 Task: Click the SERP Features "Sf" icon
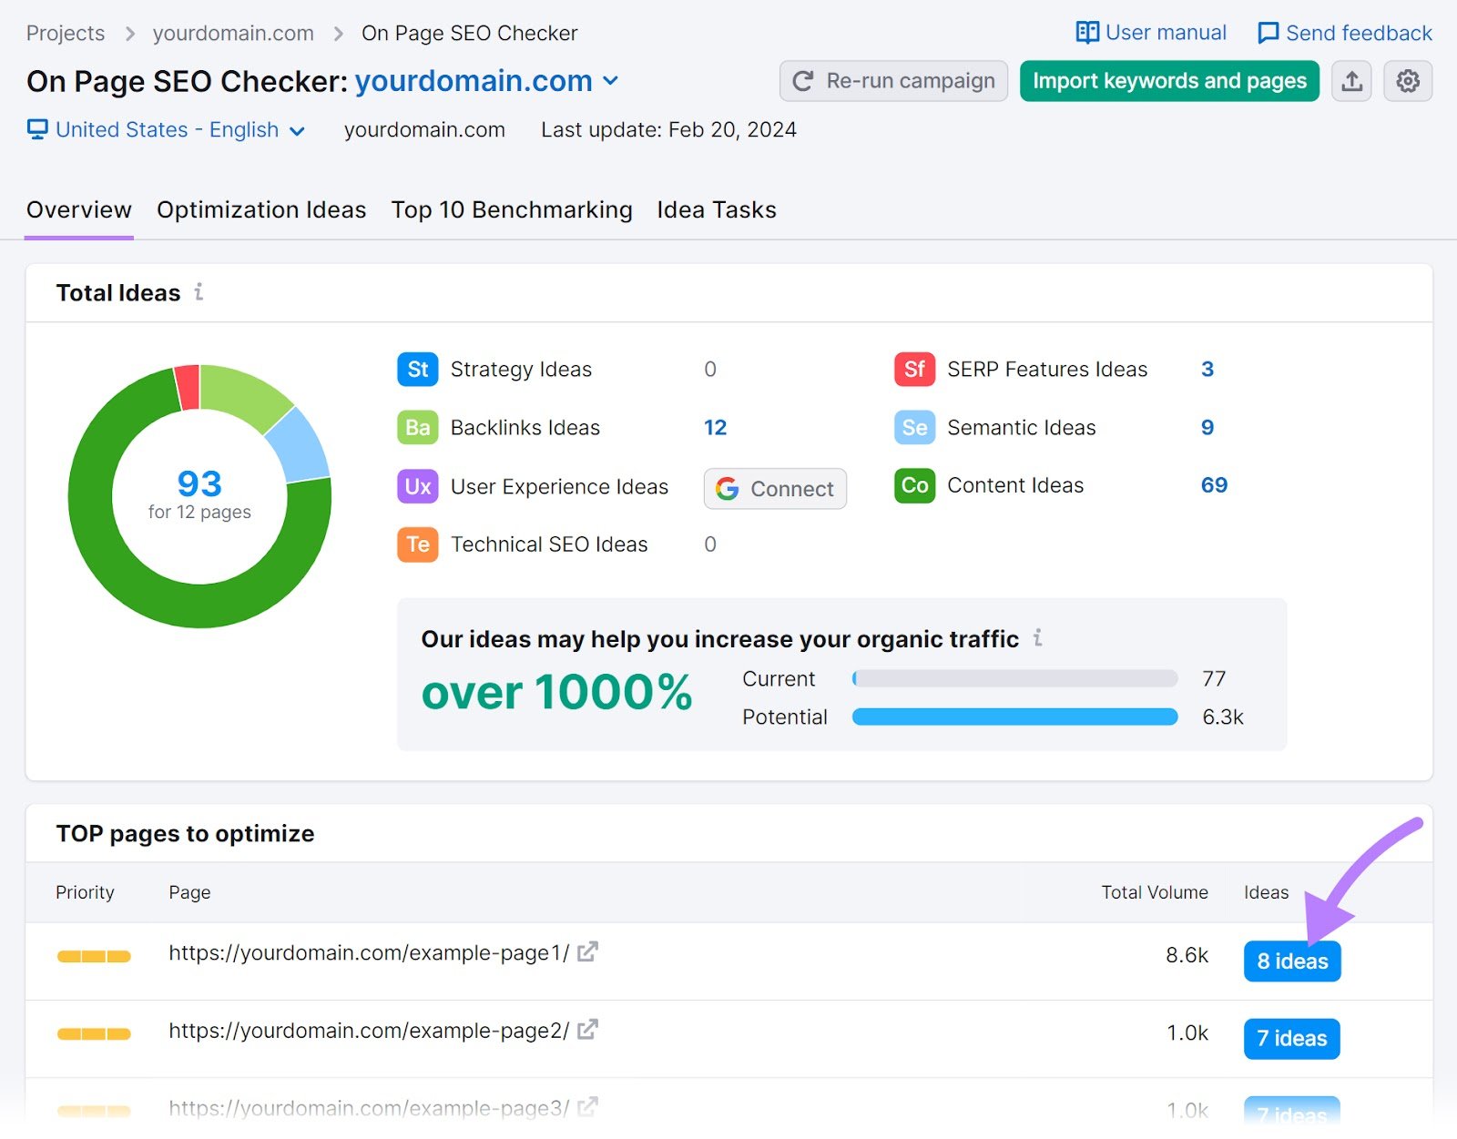(913, 369)
